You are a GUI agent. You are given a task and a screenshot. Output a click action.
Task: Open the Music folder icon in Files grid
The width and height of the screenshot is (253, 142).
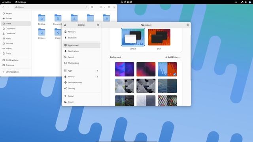click(x=106, y=18)
